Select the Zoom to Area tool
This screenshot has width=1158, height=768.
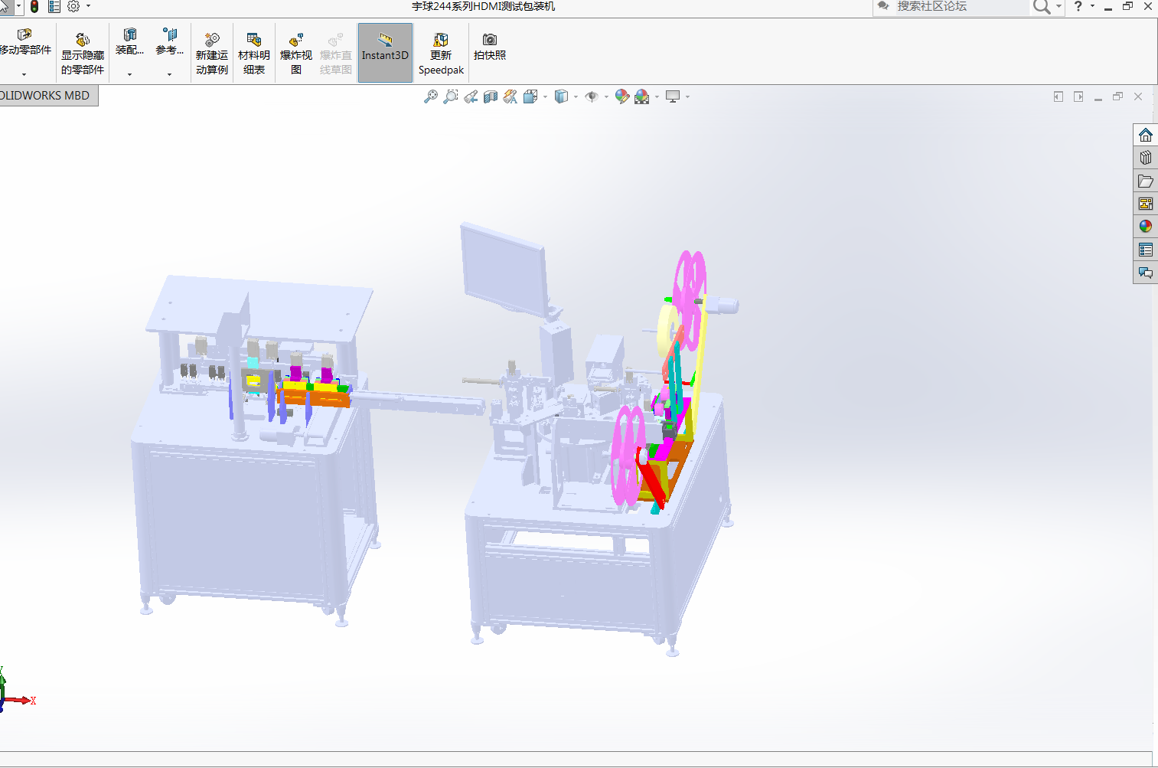pyautogui.click(x=451, y=96)
